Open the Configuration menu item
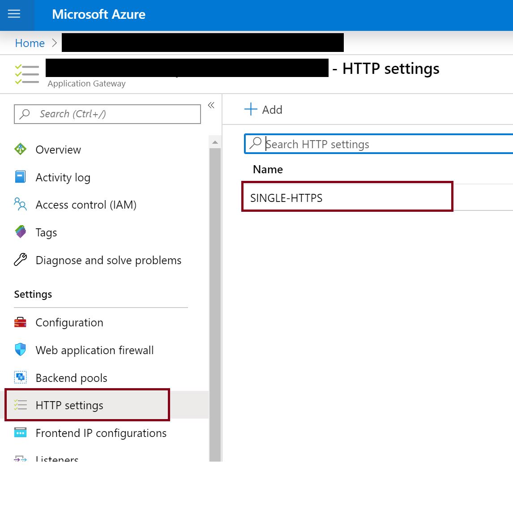 (69, 322)
